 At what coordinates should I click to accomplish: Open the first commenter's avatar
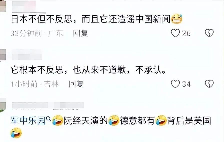[3, 6]
